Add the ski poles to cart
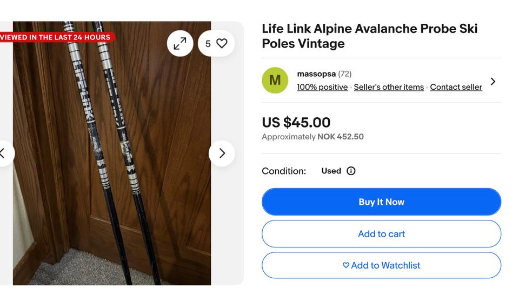The height and width of the screenshot is (288, 519). (x=381, y=234)
